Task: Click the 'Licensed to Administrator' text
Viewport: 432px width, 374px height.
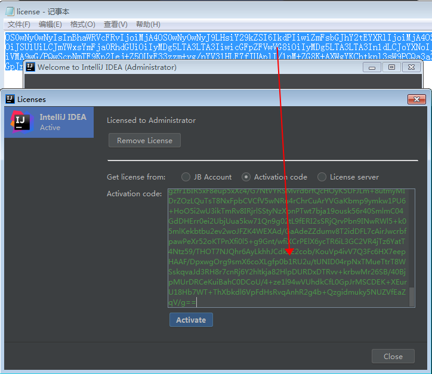Action: point(151,120)
